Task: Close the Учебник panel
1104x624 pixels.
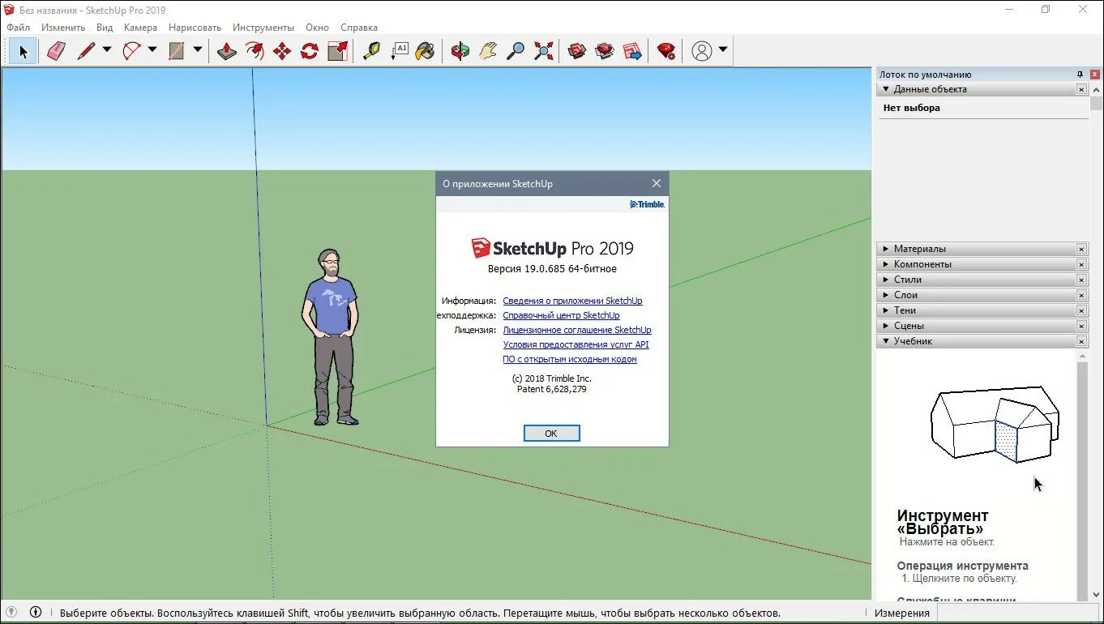Action: point(1081,342)
